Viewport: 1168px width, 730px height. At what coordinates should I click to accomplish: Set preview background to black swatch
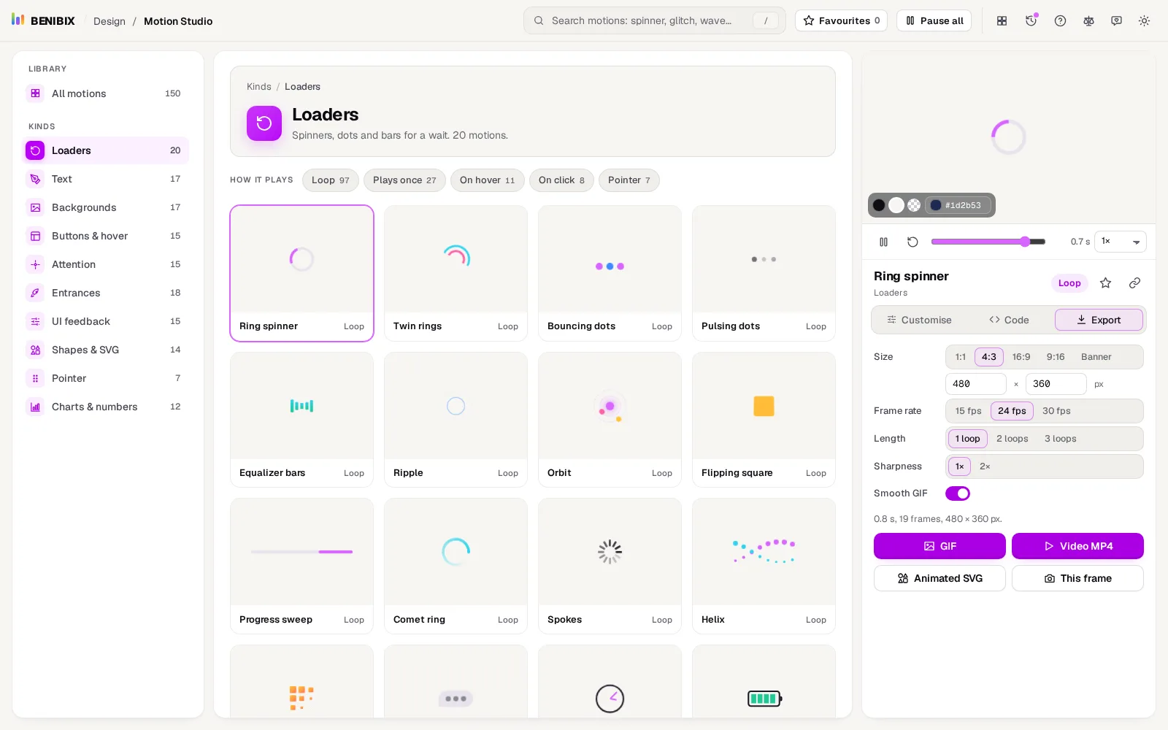coord(879,205)
